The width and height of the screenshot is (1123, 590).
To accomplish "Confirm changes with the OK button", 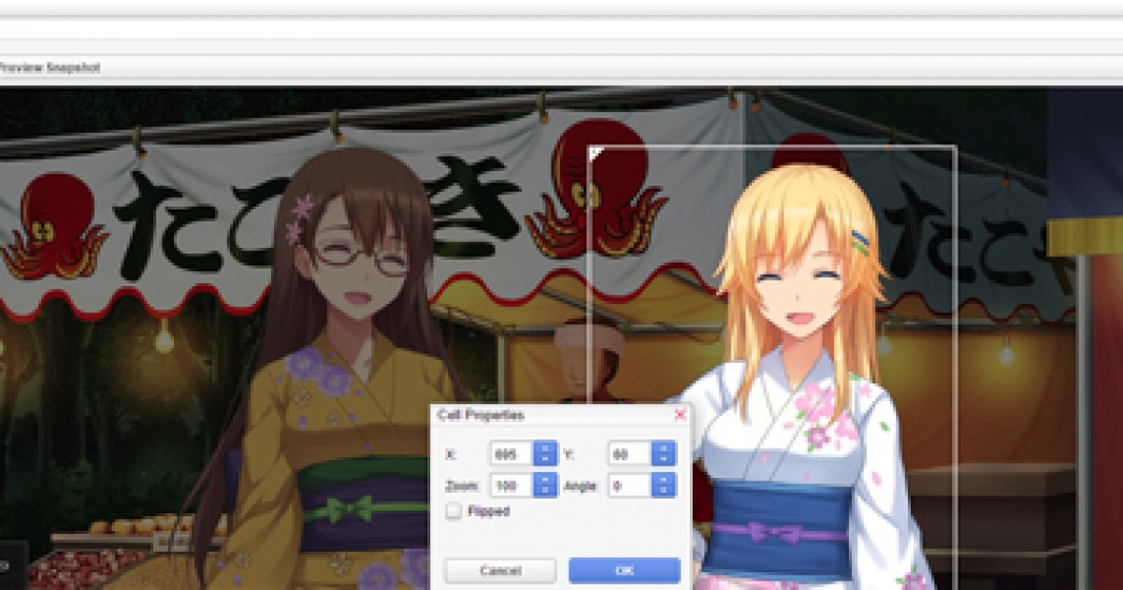I will [625, 569].
